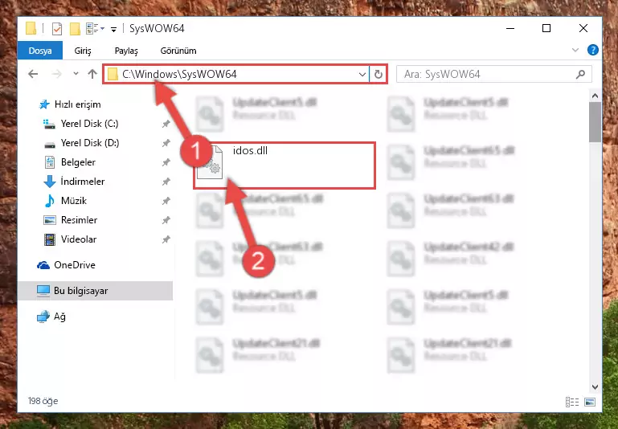Go up one folder level
Screen dimensions: 618x429
(92, 74)
